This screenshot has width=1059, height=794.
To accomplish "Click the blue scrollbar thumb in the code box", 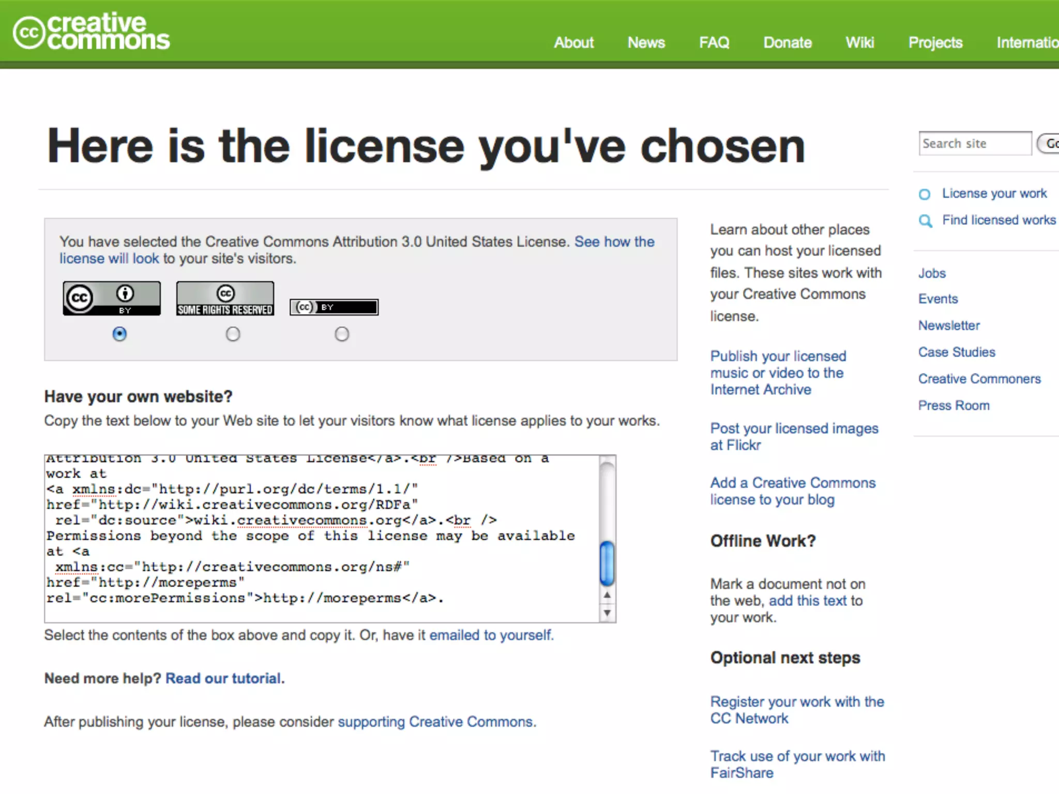I will (607, 563).
